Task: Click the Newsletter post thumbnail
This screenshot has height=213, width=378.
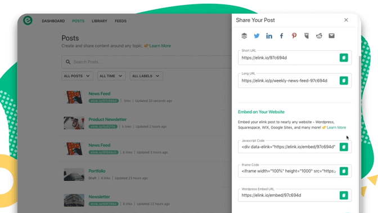Action: (74, 201)
